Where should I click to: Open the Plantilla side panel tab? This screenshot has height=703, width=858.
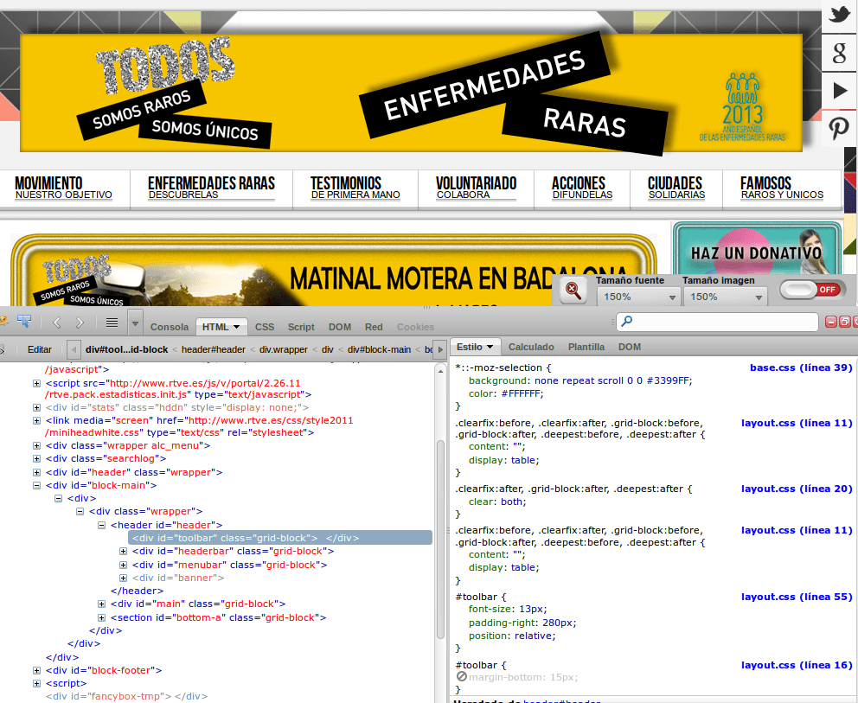[x=586, y=347]
